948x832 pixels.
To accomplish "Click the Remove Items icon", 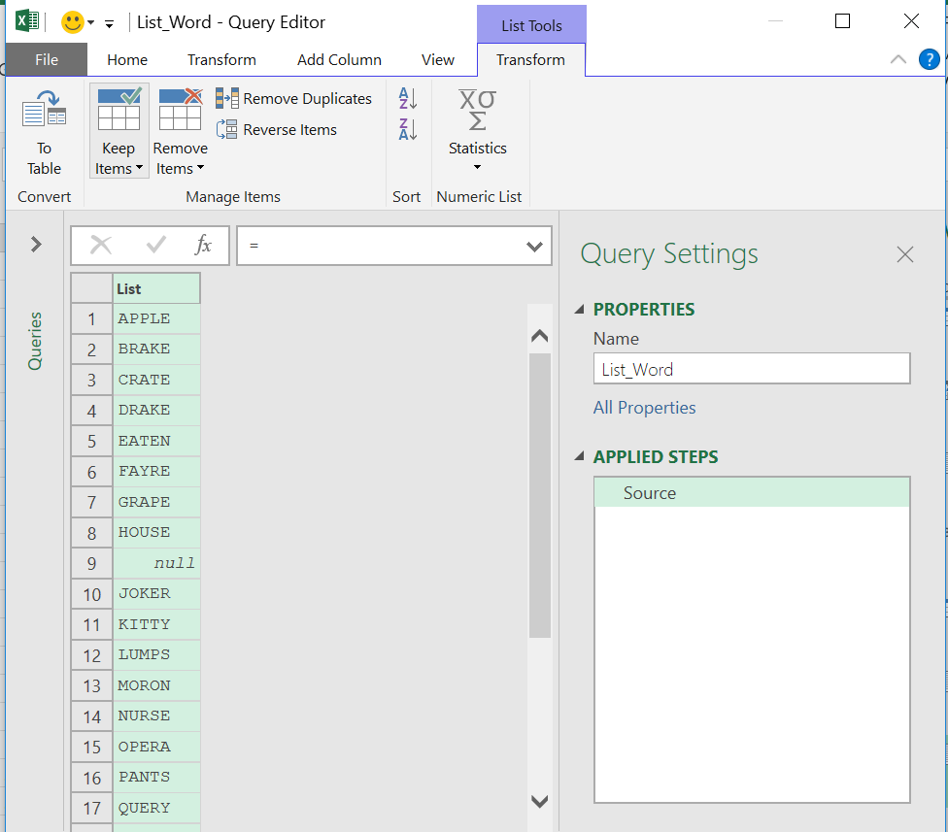I will coord(180,109).
